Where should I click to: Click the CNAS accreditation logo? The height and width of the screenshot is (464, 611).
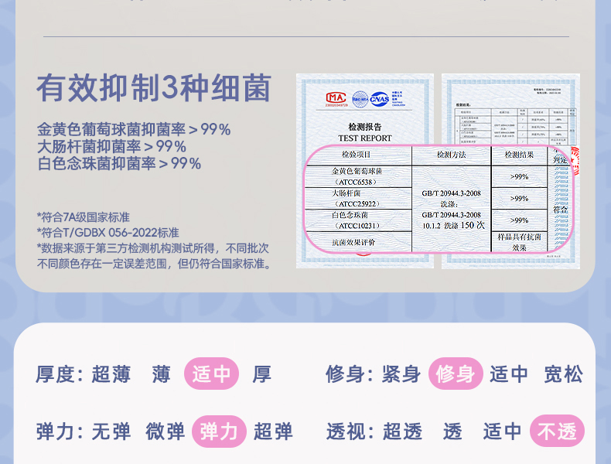pyautogui.click(x=380, y=99)
